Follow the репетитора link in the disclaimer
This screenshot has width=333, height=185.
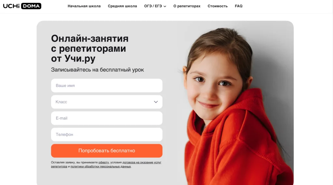[59, 166]
